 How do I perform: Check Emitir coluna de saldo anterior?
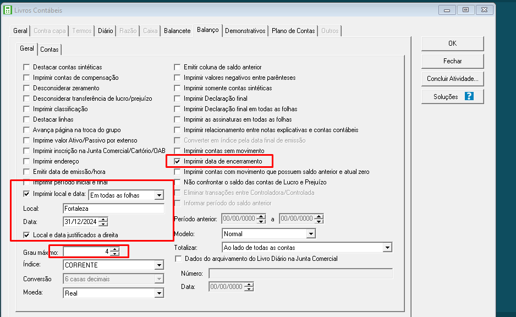(x=177, y=67)
